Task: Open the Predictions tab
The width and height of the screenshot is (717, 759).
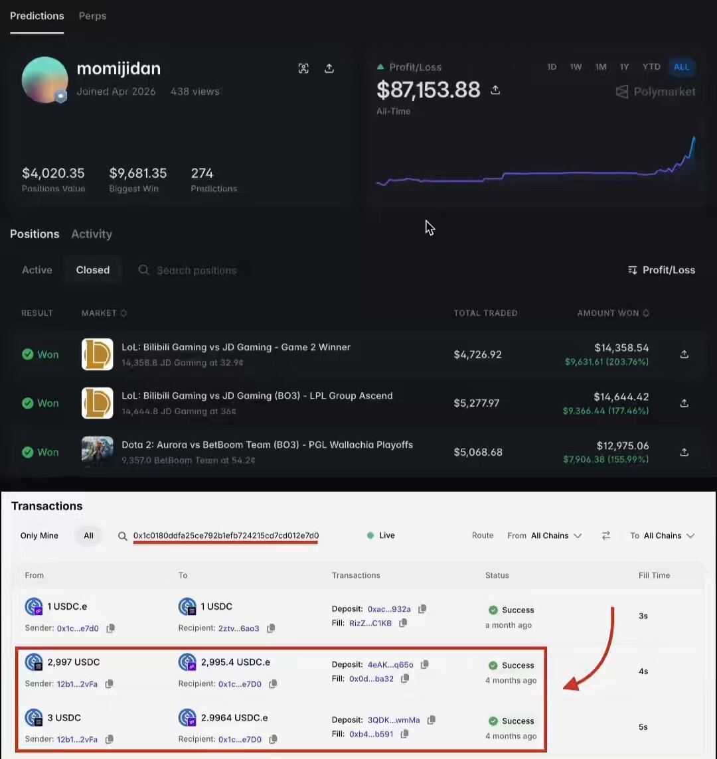Action: pos(37,16)
